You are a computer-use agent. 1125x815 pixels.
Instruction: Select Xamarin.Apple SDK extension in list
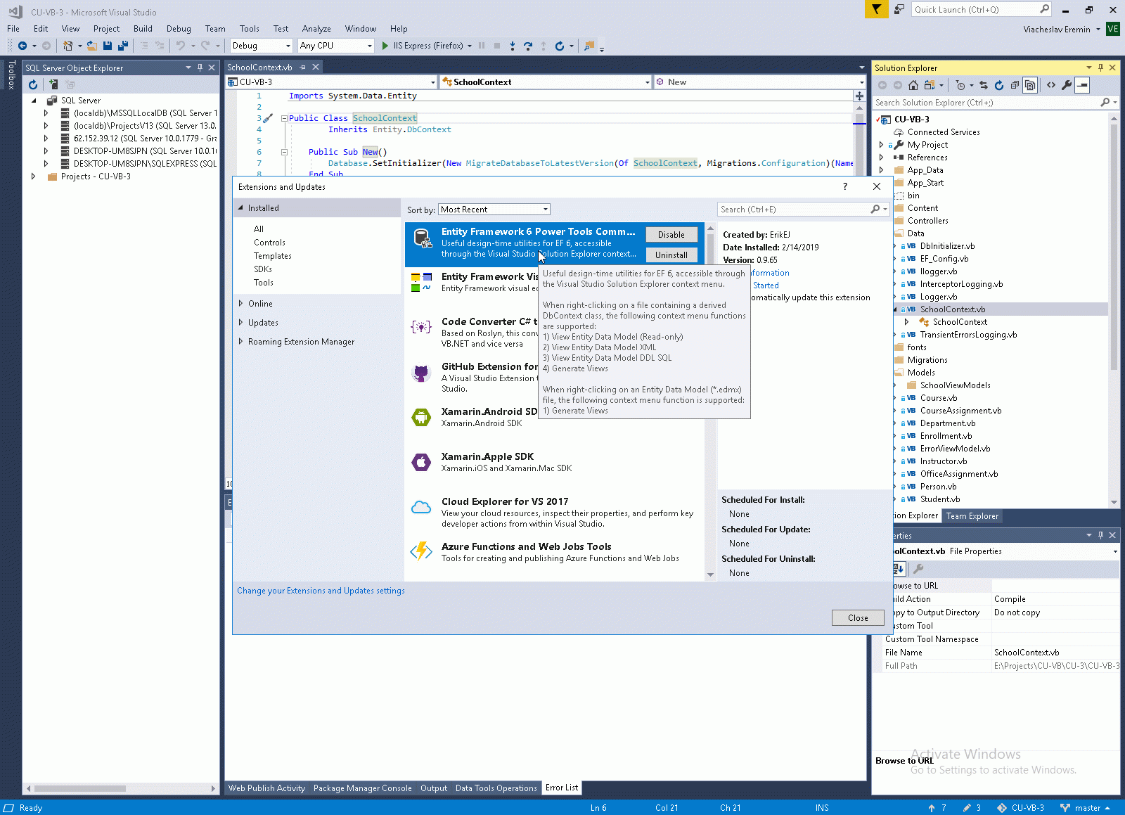coord(555,462)
